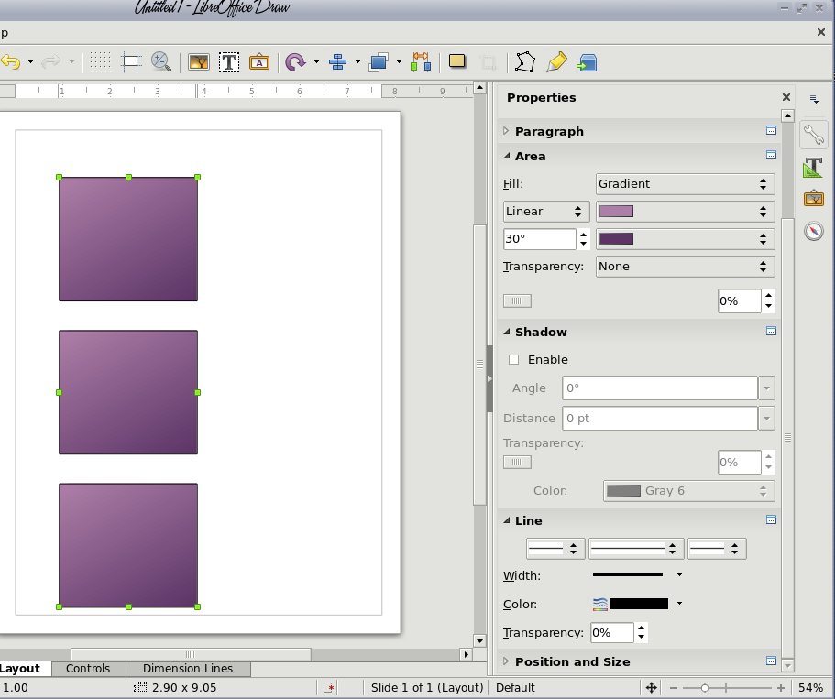Open the Styles sidebar deck
The height and width of the screenshot is (699, 835).
coord(813,167)
